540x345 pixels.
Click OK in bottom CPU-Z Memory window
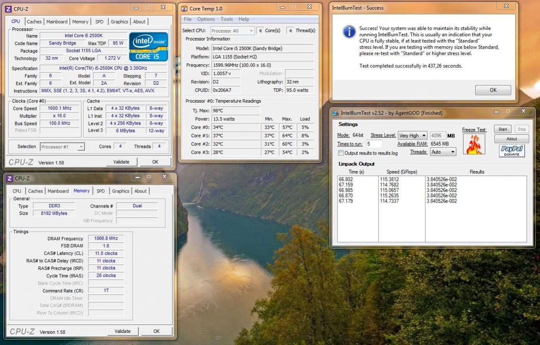[156, 331]
